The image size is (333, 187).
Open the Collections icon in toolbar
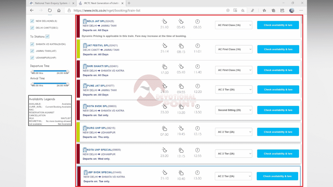273,10
